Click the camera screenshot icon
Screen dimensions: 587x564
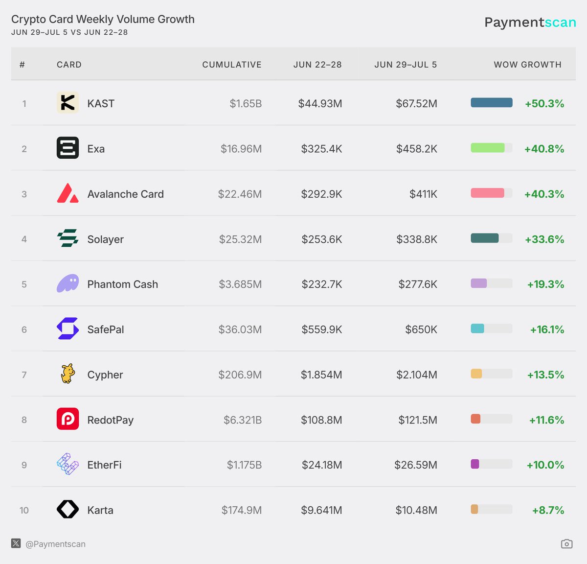coord(566,544)
